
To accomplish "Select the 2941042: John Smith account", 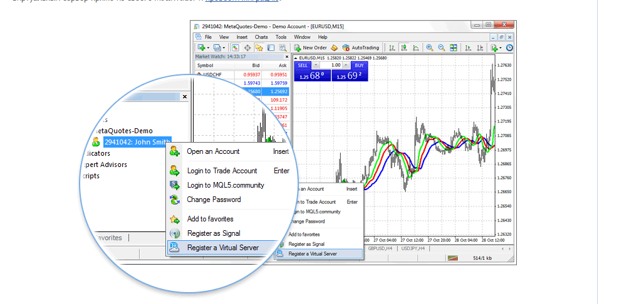I will coord(137,143).
